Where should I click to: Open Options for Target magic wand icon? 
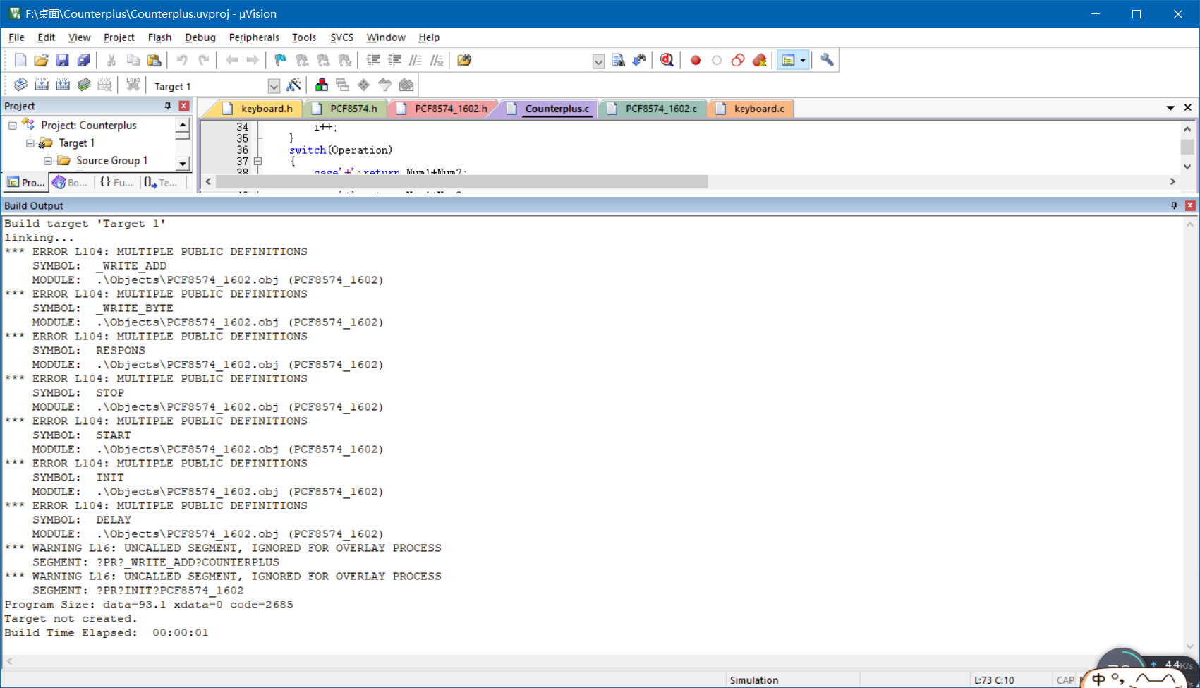(x=294, y=85)
